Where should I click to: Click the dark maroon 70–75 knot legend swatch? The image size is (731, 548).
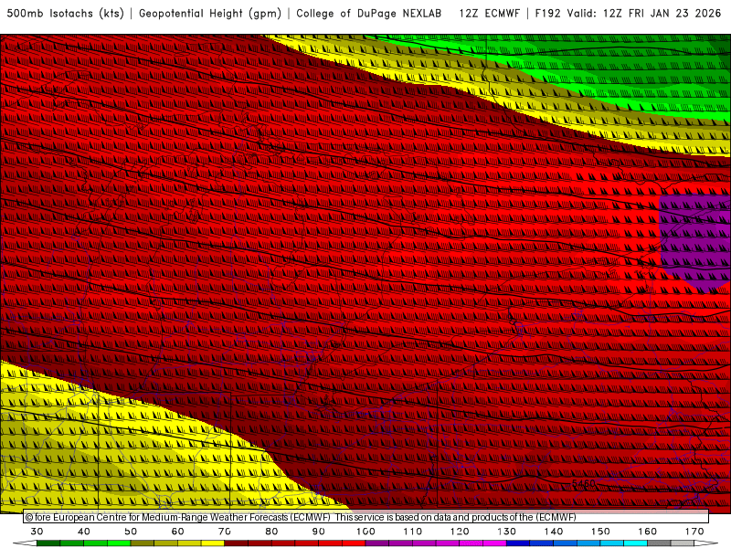pyautogui.click(x=237, y=543)
